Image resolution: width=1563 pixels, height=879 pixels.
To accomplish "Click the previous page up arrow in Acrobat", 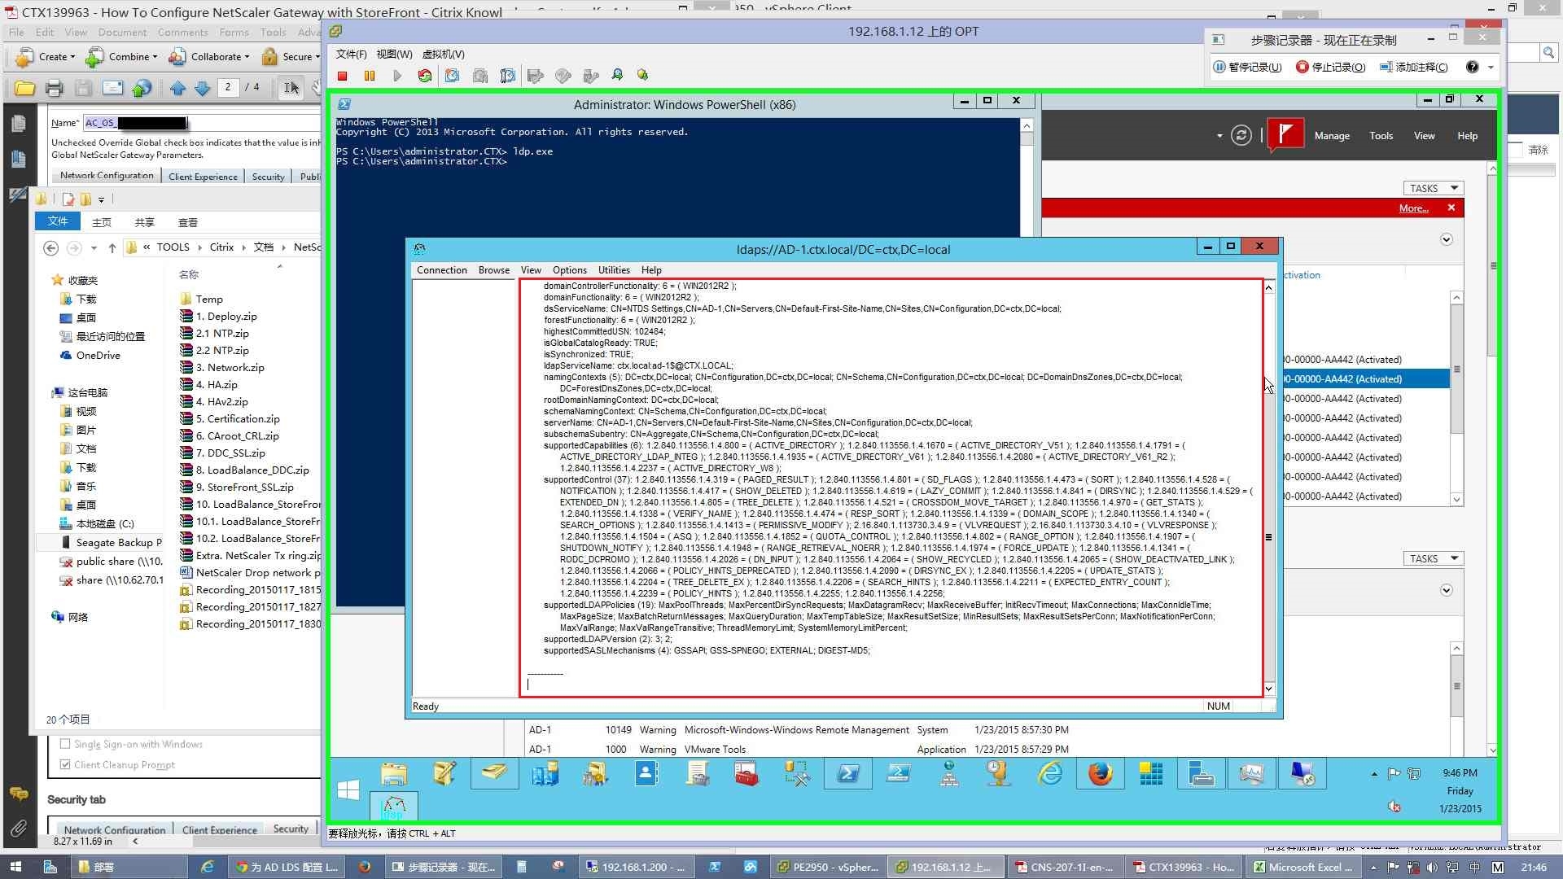I will point(178,88).
